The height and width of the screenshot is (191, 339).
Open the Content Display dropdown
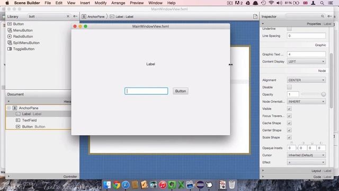pos(306,62)
